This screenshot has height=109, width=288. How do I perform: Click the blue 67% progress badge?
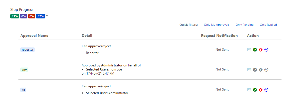coord(41,16)
